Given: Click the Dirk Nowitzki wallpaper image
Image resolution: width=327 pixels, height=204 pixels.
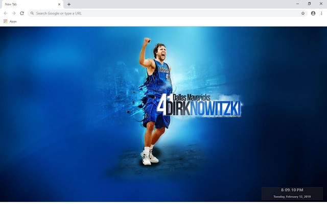Looking at the screenshot, I should [163, 114].
